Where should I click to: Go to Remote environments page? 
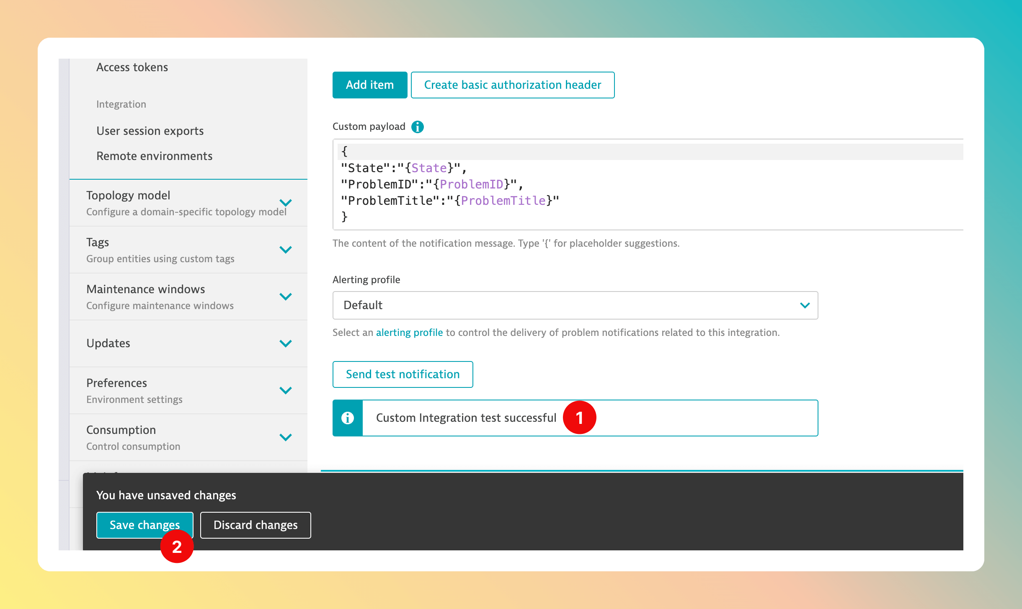pos(154,156)
